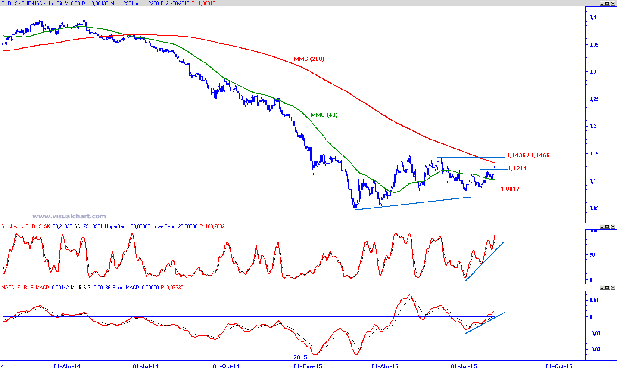
Task: Click the 1,0817 support level label
Action: coord(510,189)
